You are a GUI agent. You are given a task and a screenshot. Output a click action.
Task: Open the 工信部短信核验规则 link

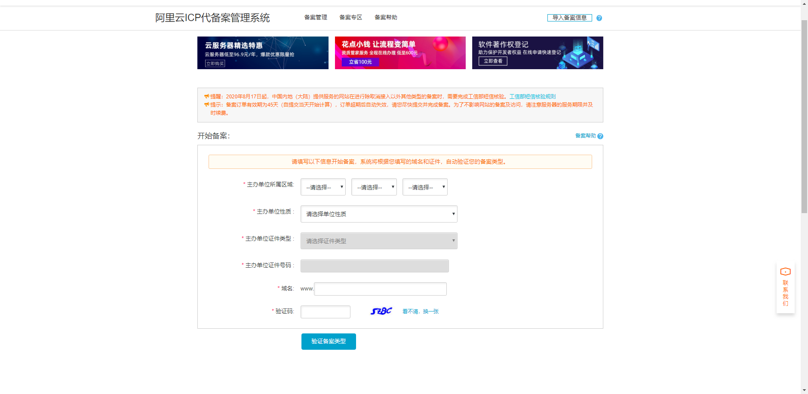[532, 97]
